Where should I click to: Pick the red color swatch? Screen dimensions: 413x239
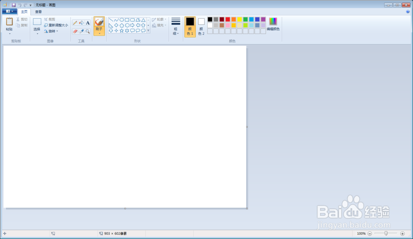pyautogui.click(x=228, y=19)
